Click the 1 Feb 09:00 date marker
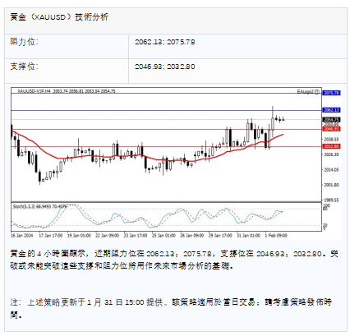Screen dimensions: 350x336 pos(276,235)
